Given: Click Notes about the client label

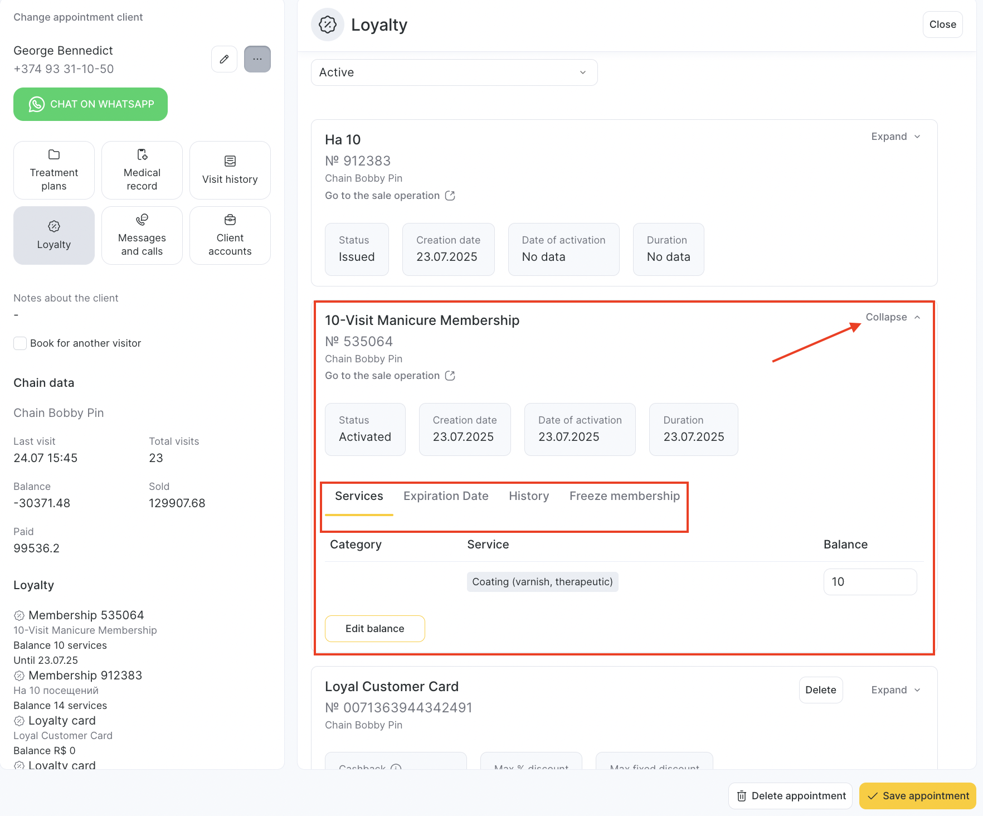Looking at the screenshot, I should click(66, 298).
